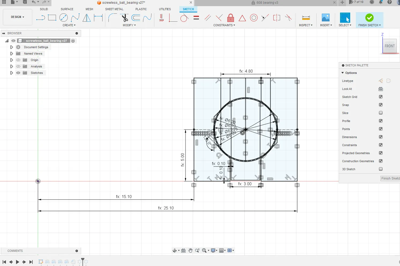Select the Line sketch tool
Image resolution: width=400 pixels, height=266 pixels.
[x=40, y=18]
